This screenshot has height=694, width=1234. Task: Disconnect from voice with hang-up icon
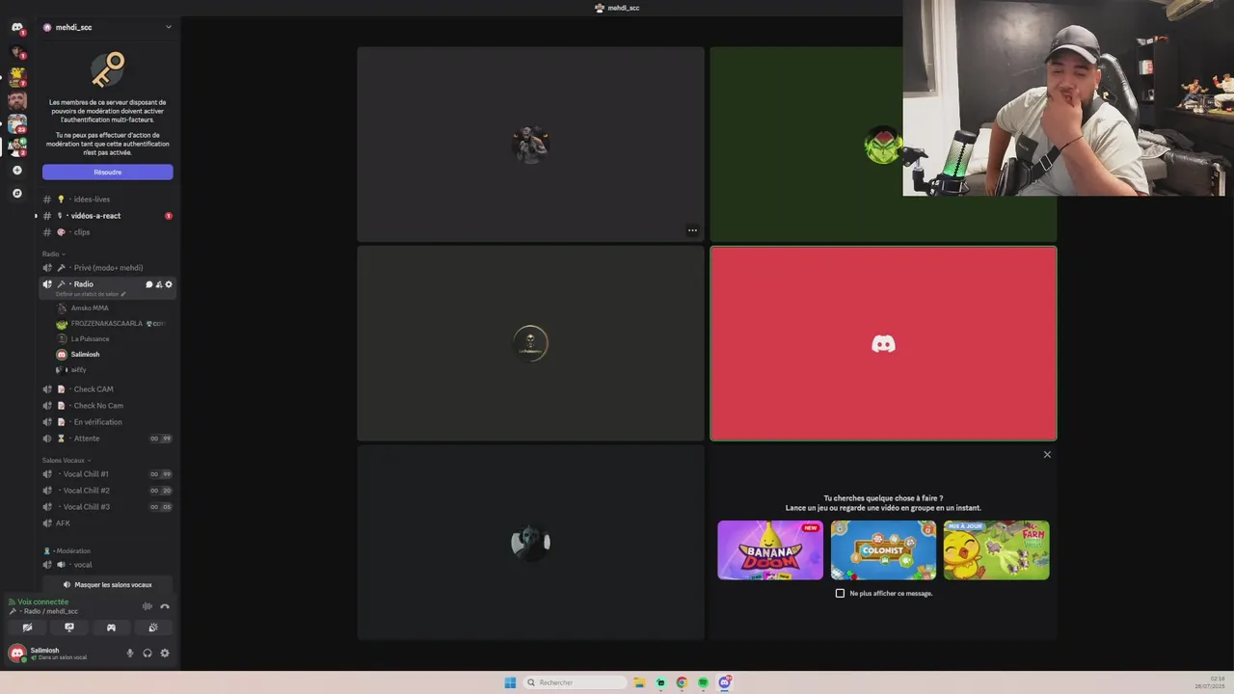165,606
